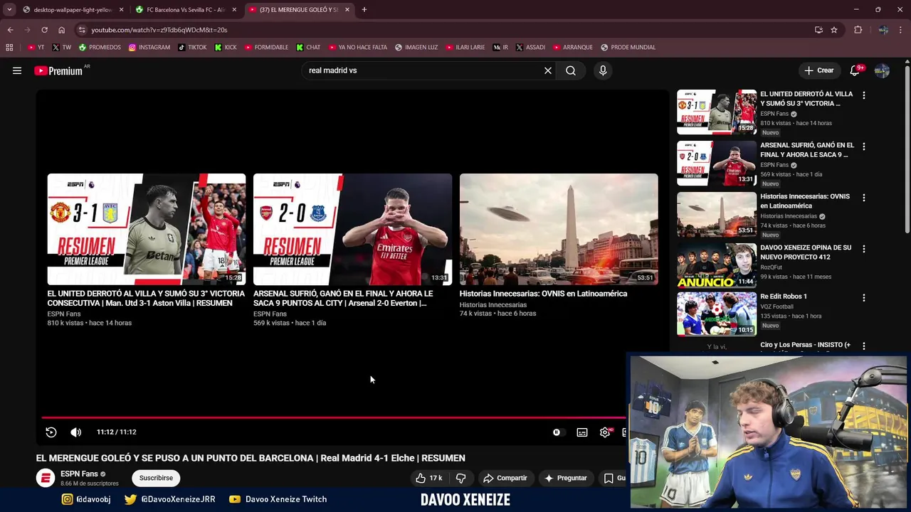Go to YouTube Premium home logo
This screenshot has width=911, height=512.
click(58, 70)
